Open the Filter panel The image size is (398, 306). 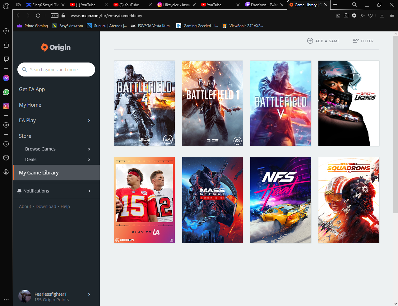363,41
